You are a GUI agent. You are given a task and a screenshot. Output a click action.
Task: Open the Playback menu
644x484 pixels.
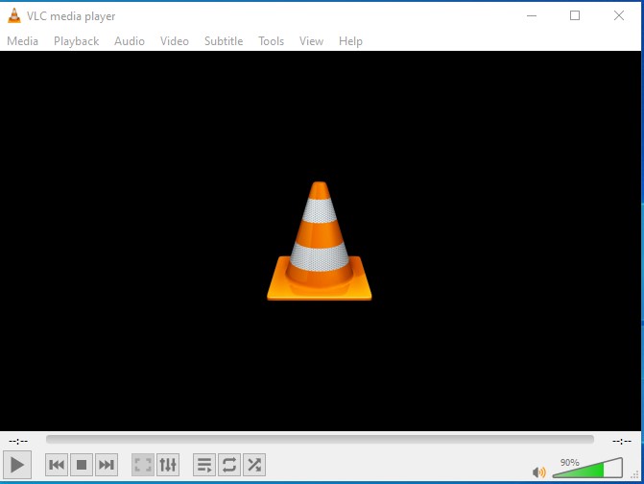77,41
